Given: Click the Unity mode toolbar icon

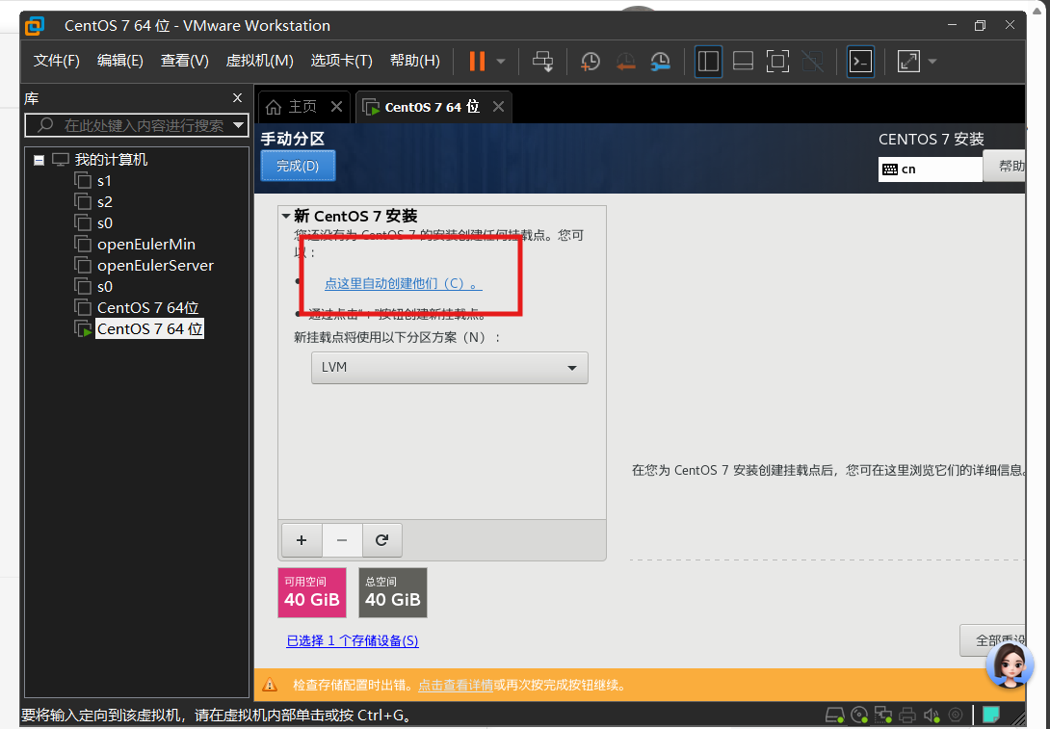Looking at the screenshot, I should pos(812,62).
